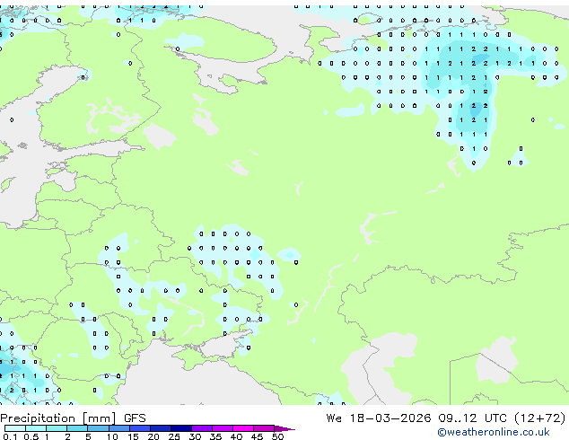Click the 25–30 mm dark navy swatch
Screen dimensions: 569x440
click(x=180, y=428)
